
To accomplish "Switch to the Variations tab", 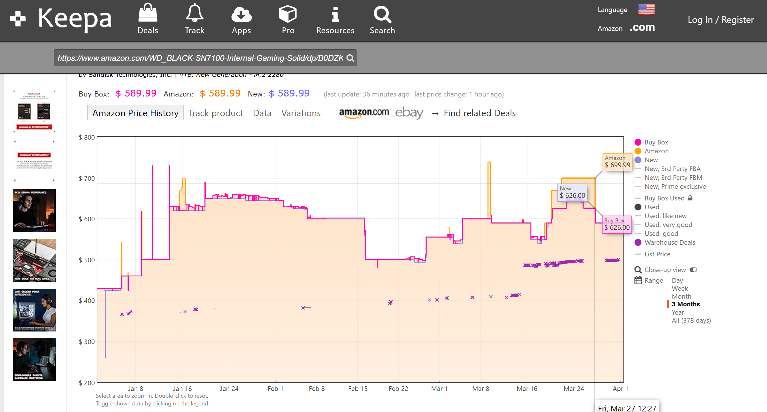I will 301,113.
